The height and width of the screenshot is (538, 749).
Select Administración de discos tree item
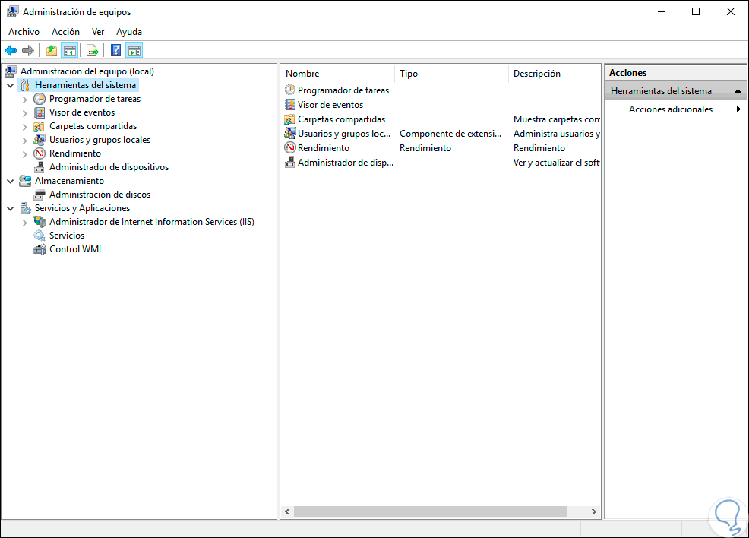[100, 195]
